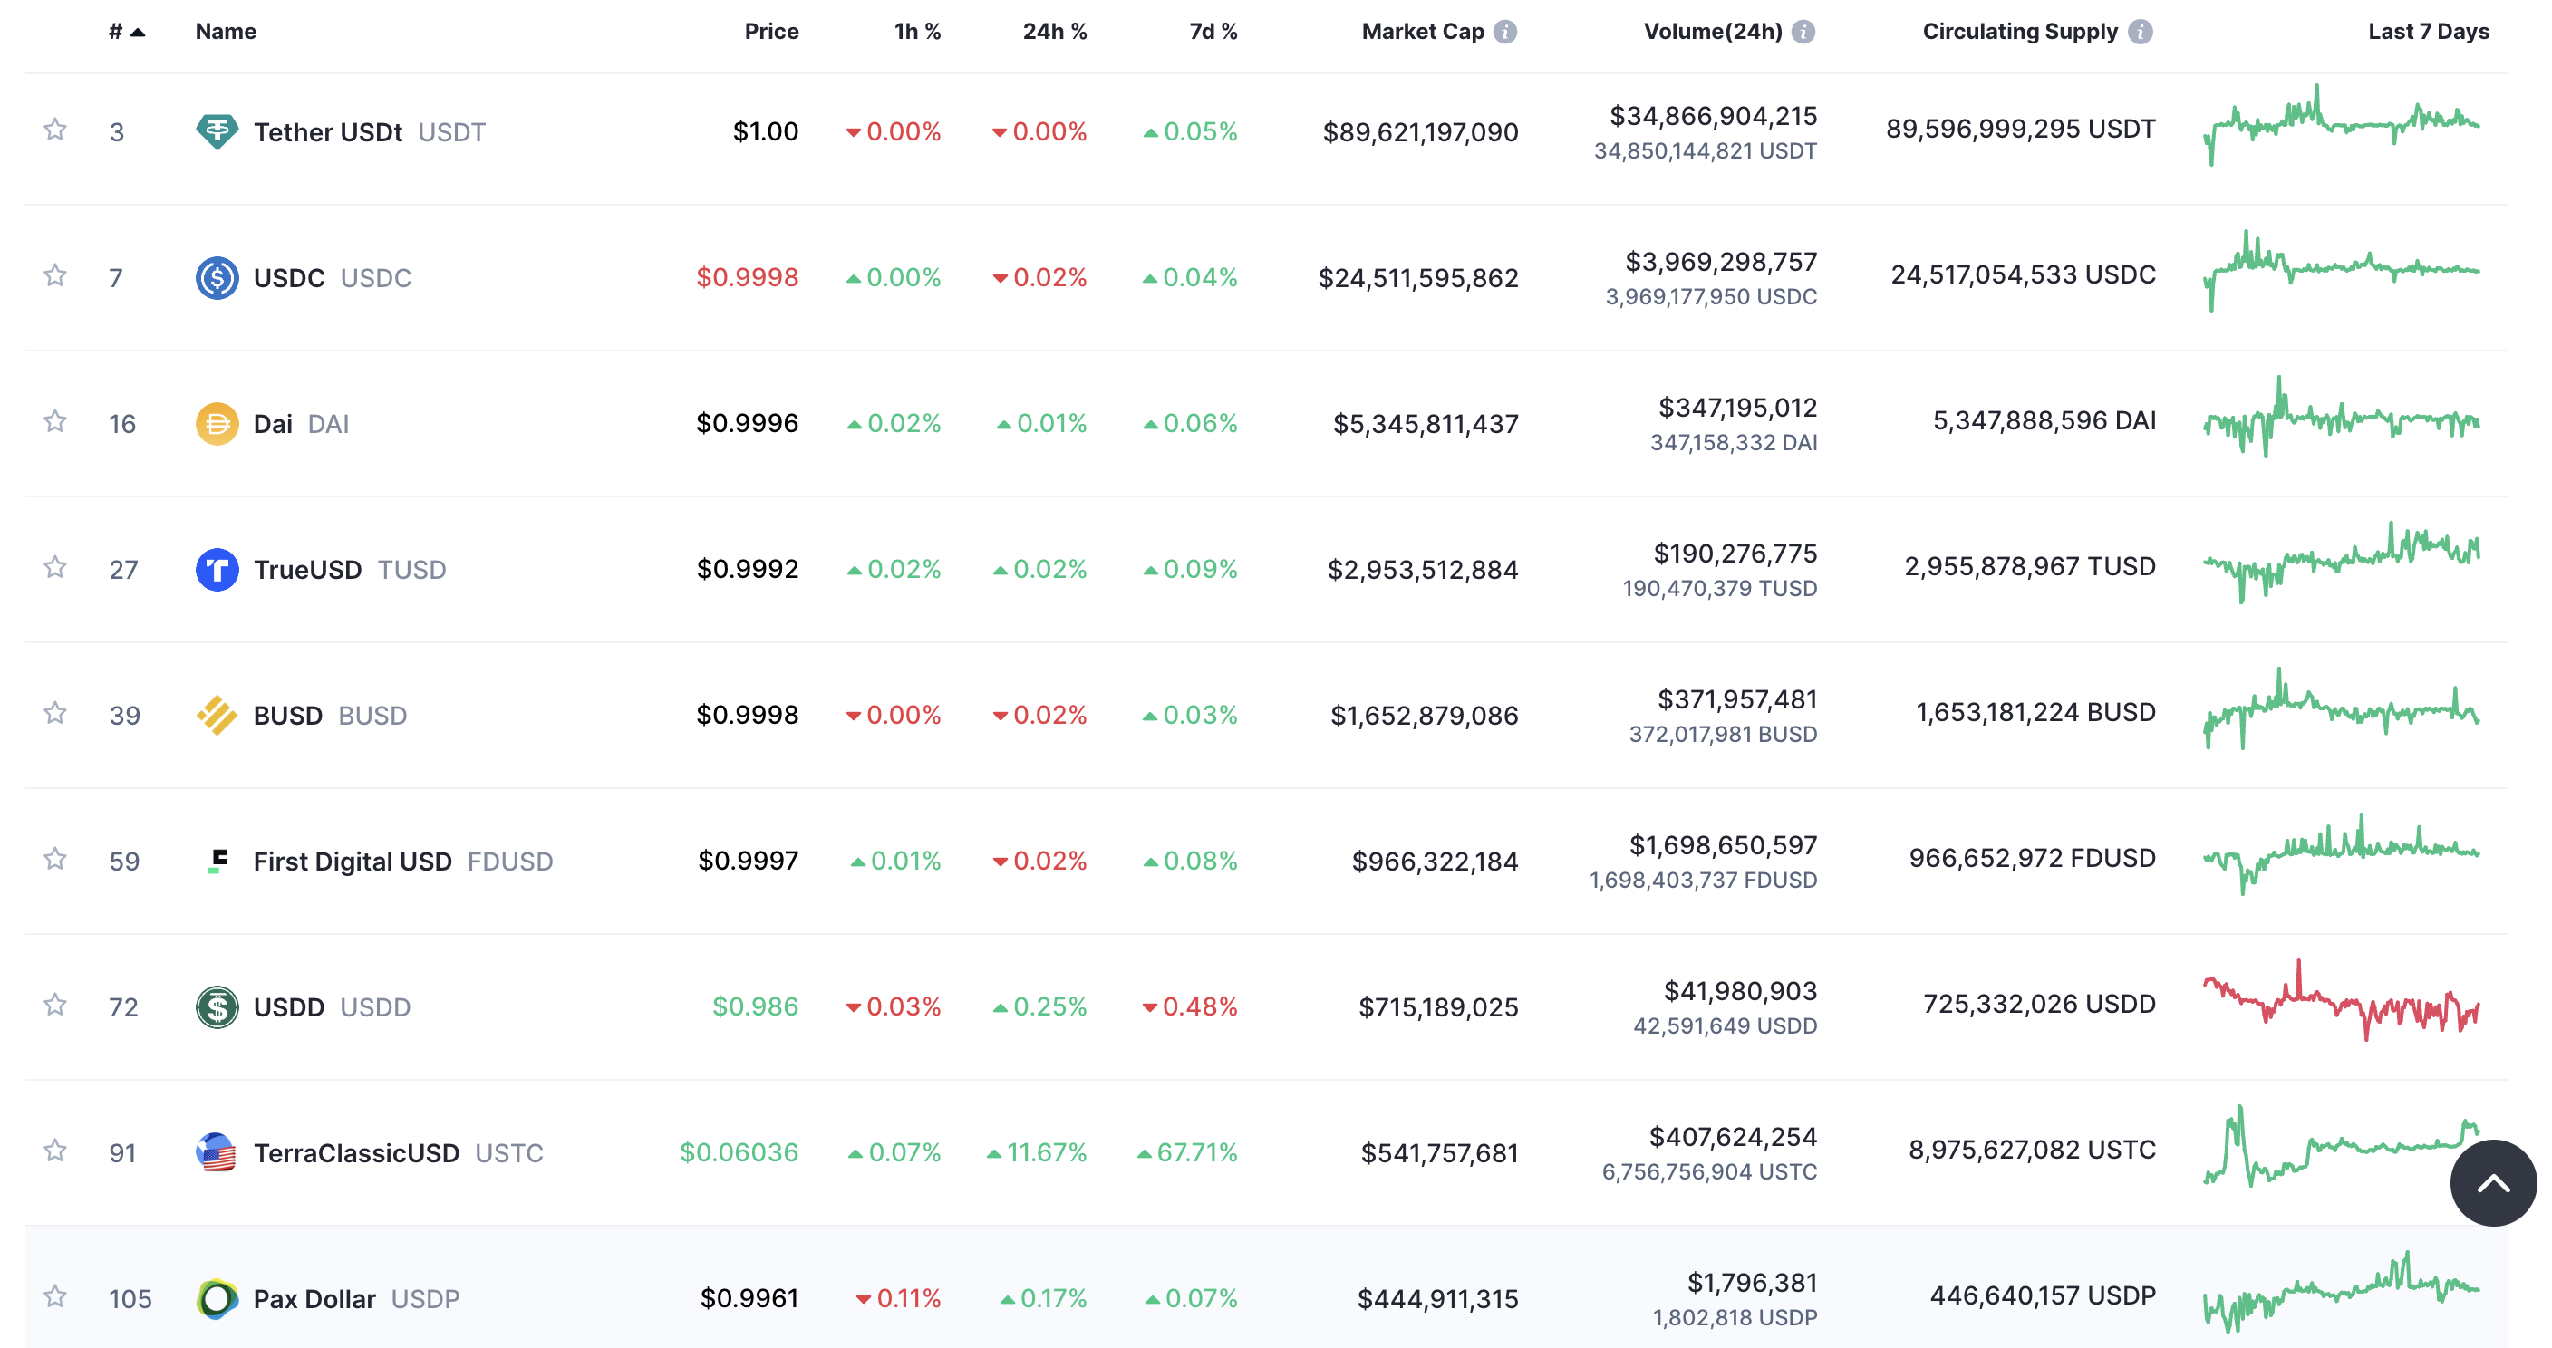Add USDD to watchlist with star
Image resolution: width=2552 pixels, height=1348 pixels.
[x=55, y=1006]
